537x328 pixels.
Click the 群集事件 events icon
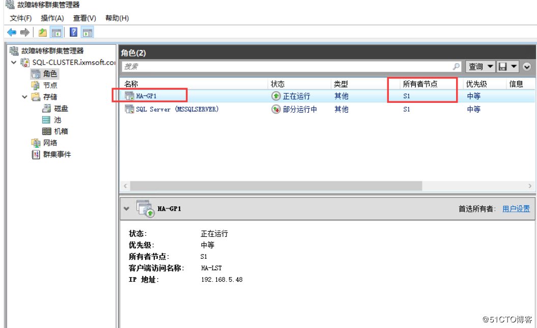36,154
